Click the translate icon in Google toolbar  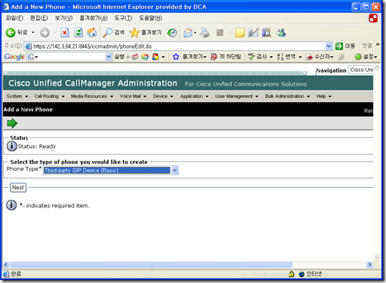(x=280, y=57)
